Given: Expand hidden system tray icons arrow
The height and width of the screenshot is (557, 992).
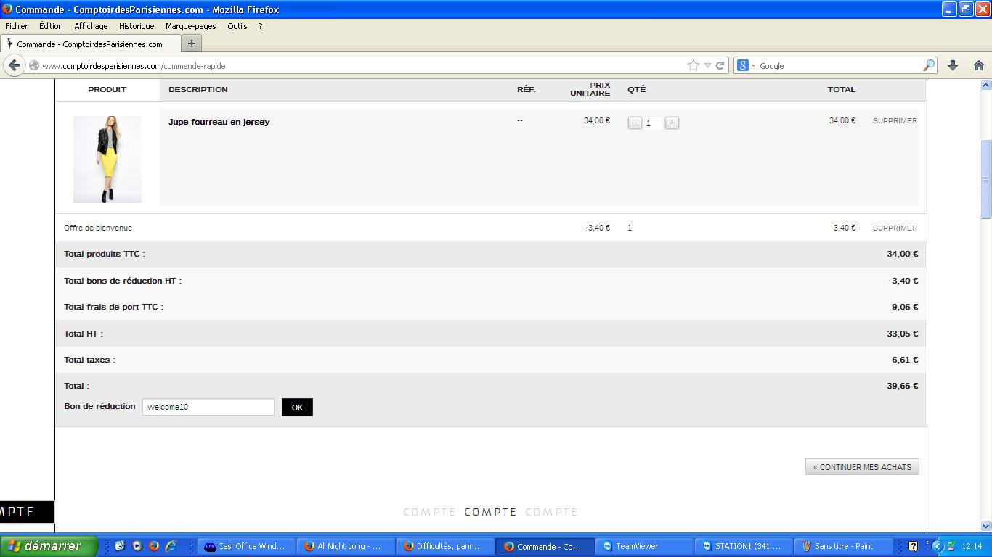Looking at the screenshot, I should click(x=937, y=546).
